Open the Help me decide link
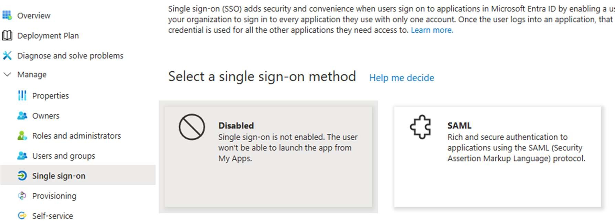This screenshot has width=615, height=224. (401, 78)
